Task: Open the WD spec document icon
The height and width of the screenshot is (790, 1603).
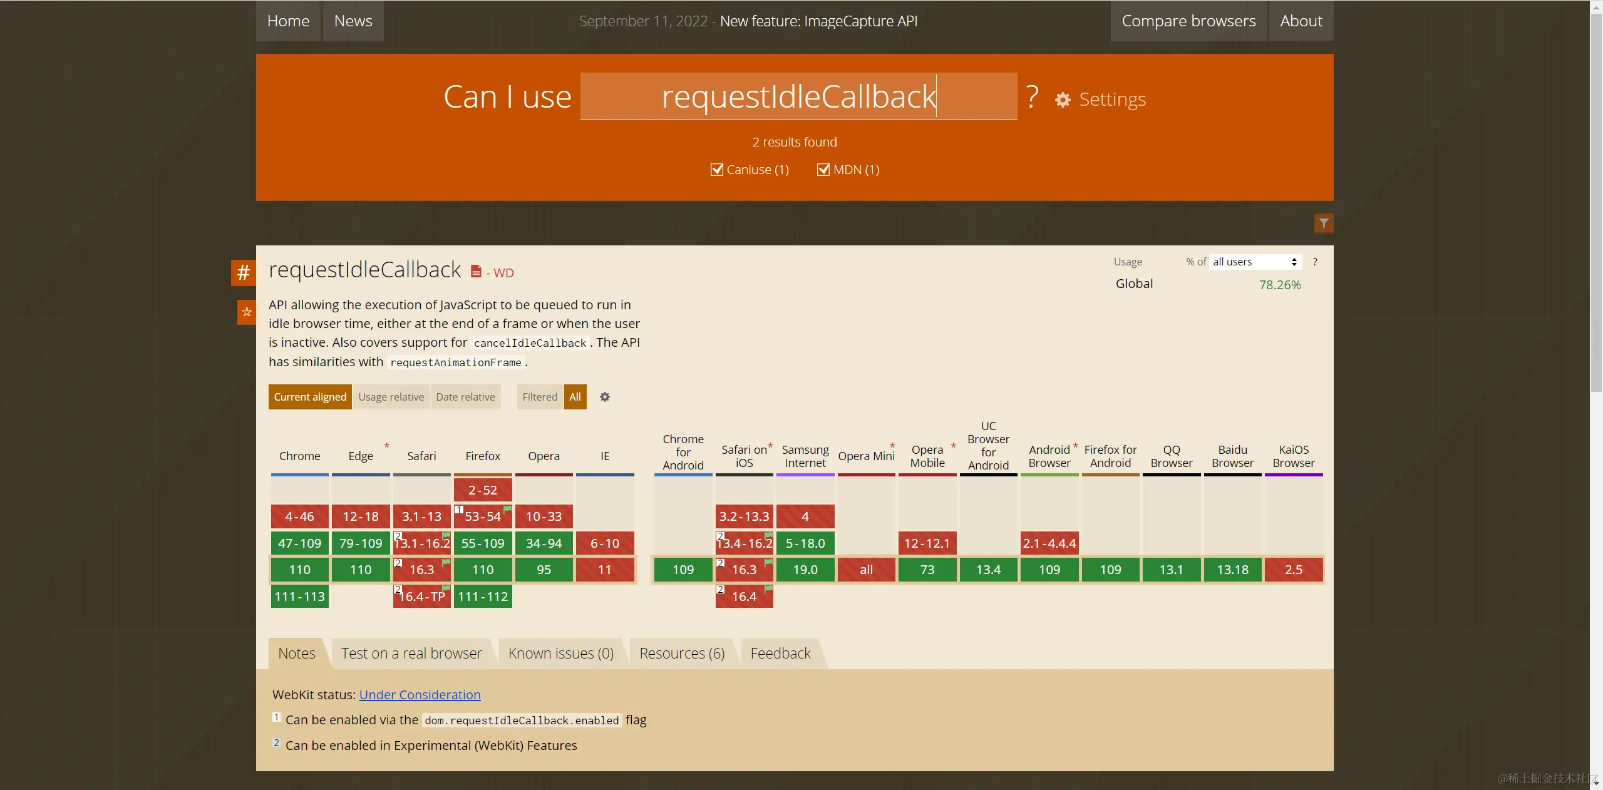Action: (476, 271)
